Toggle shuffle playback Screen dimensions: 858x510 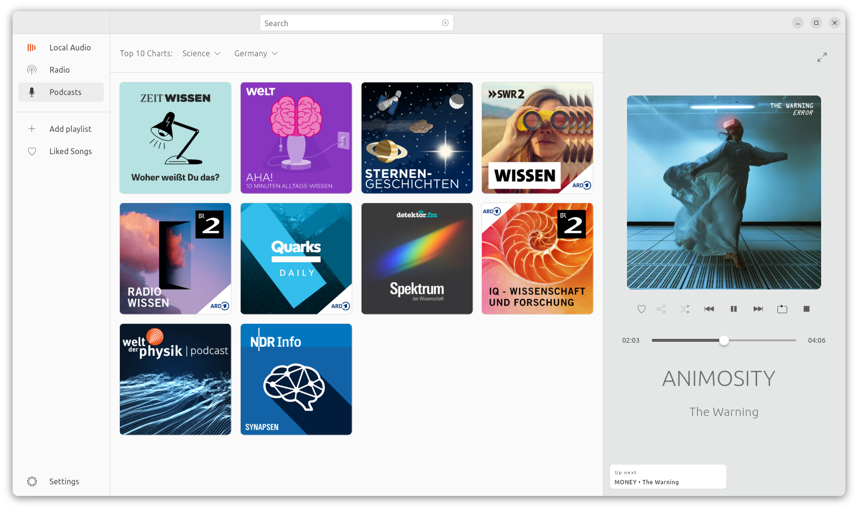click(x=685, y=309)
